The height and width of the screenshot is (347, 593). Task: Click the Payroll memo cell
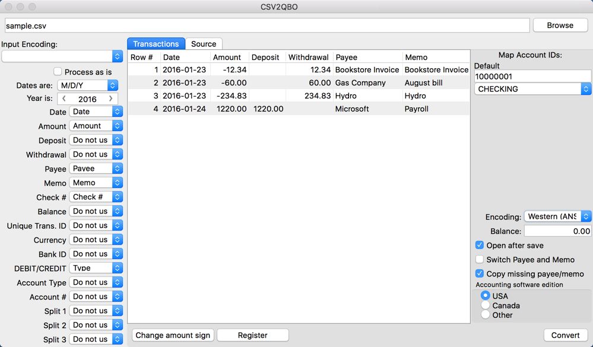[x=436, y=109]
